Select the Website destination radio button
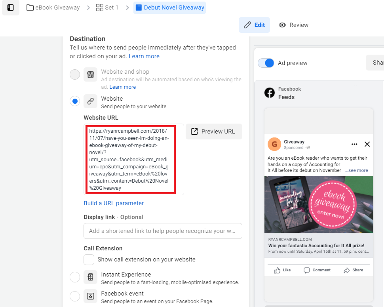The height and width of the screenshot is (307, 384). (x=75, y=101)
